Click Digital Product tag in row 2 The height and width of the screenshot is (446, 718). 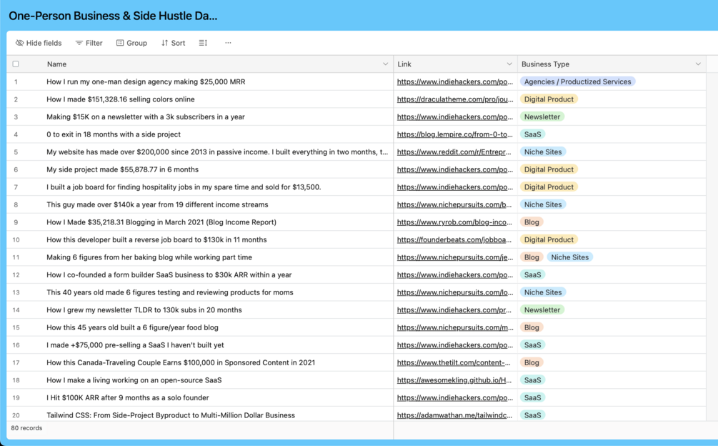(549, 99)
